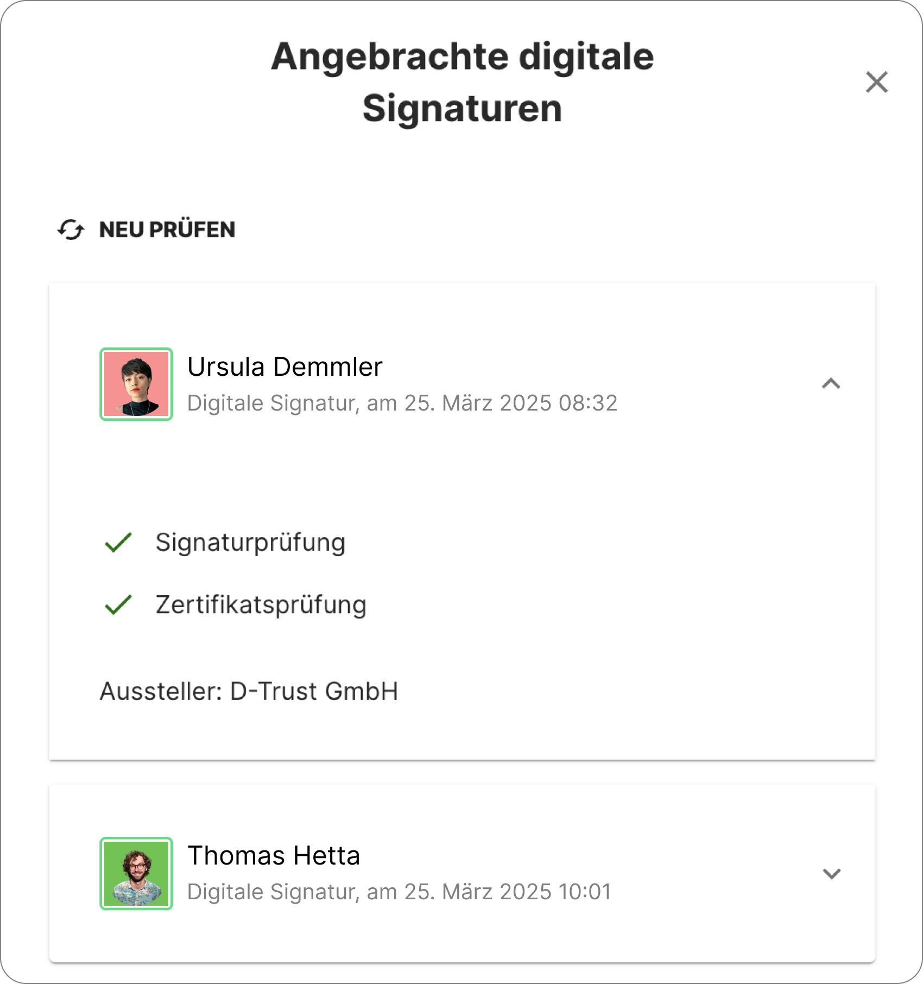
Task: Click Thomas Hetta's profile photo
Action: point(136,873)
